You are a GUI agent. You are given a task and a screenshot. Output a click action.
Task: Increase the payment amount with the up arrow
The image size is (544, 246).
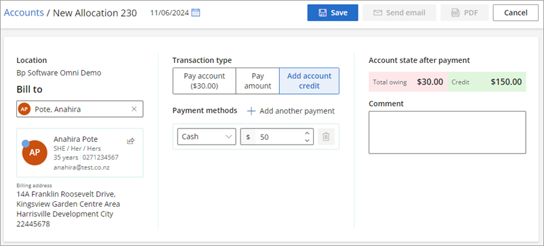click(x=307, y=133)
